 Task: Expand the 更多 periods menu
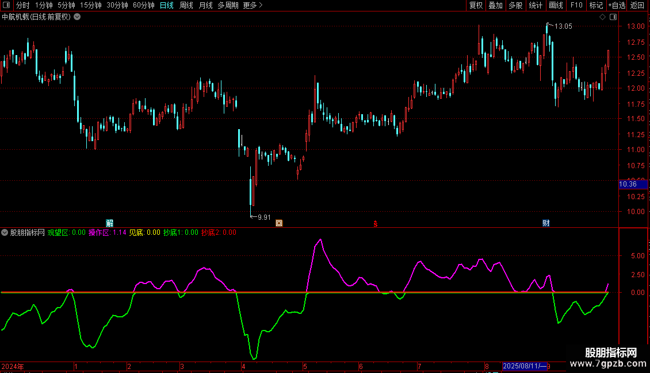click(253, 5)
